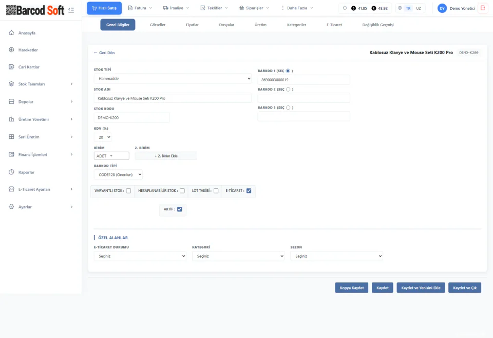Click the Stok Adı input field
Viewport: 493px width, 338px height.
point(173,98)
